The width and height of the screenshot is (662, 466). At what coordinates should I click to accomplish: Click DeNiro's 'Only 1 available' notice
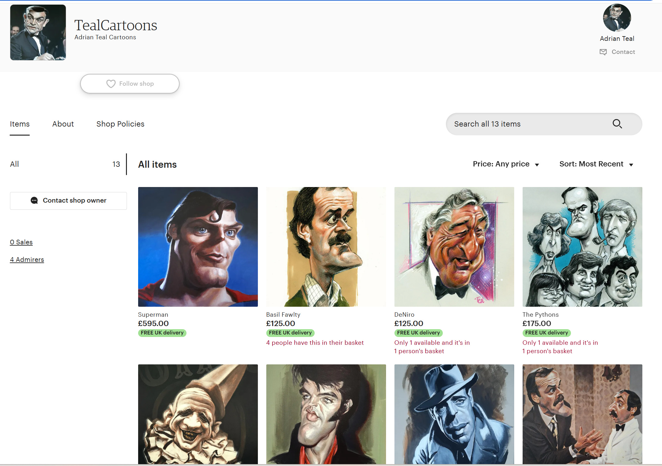(432, 347)
